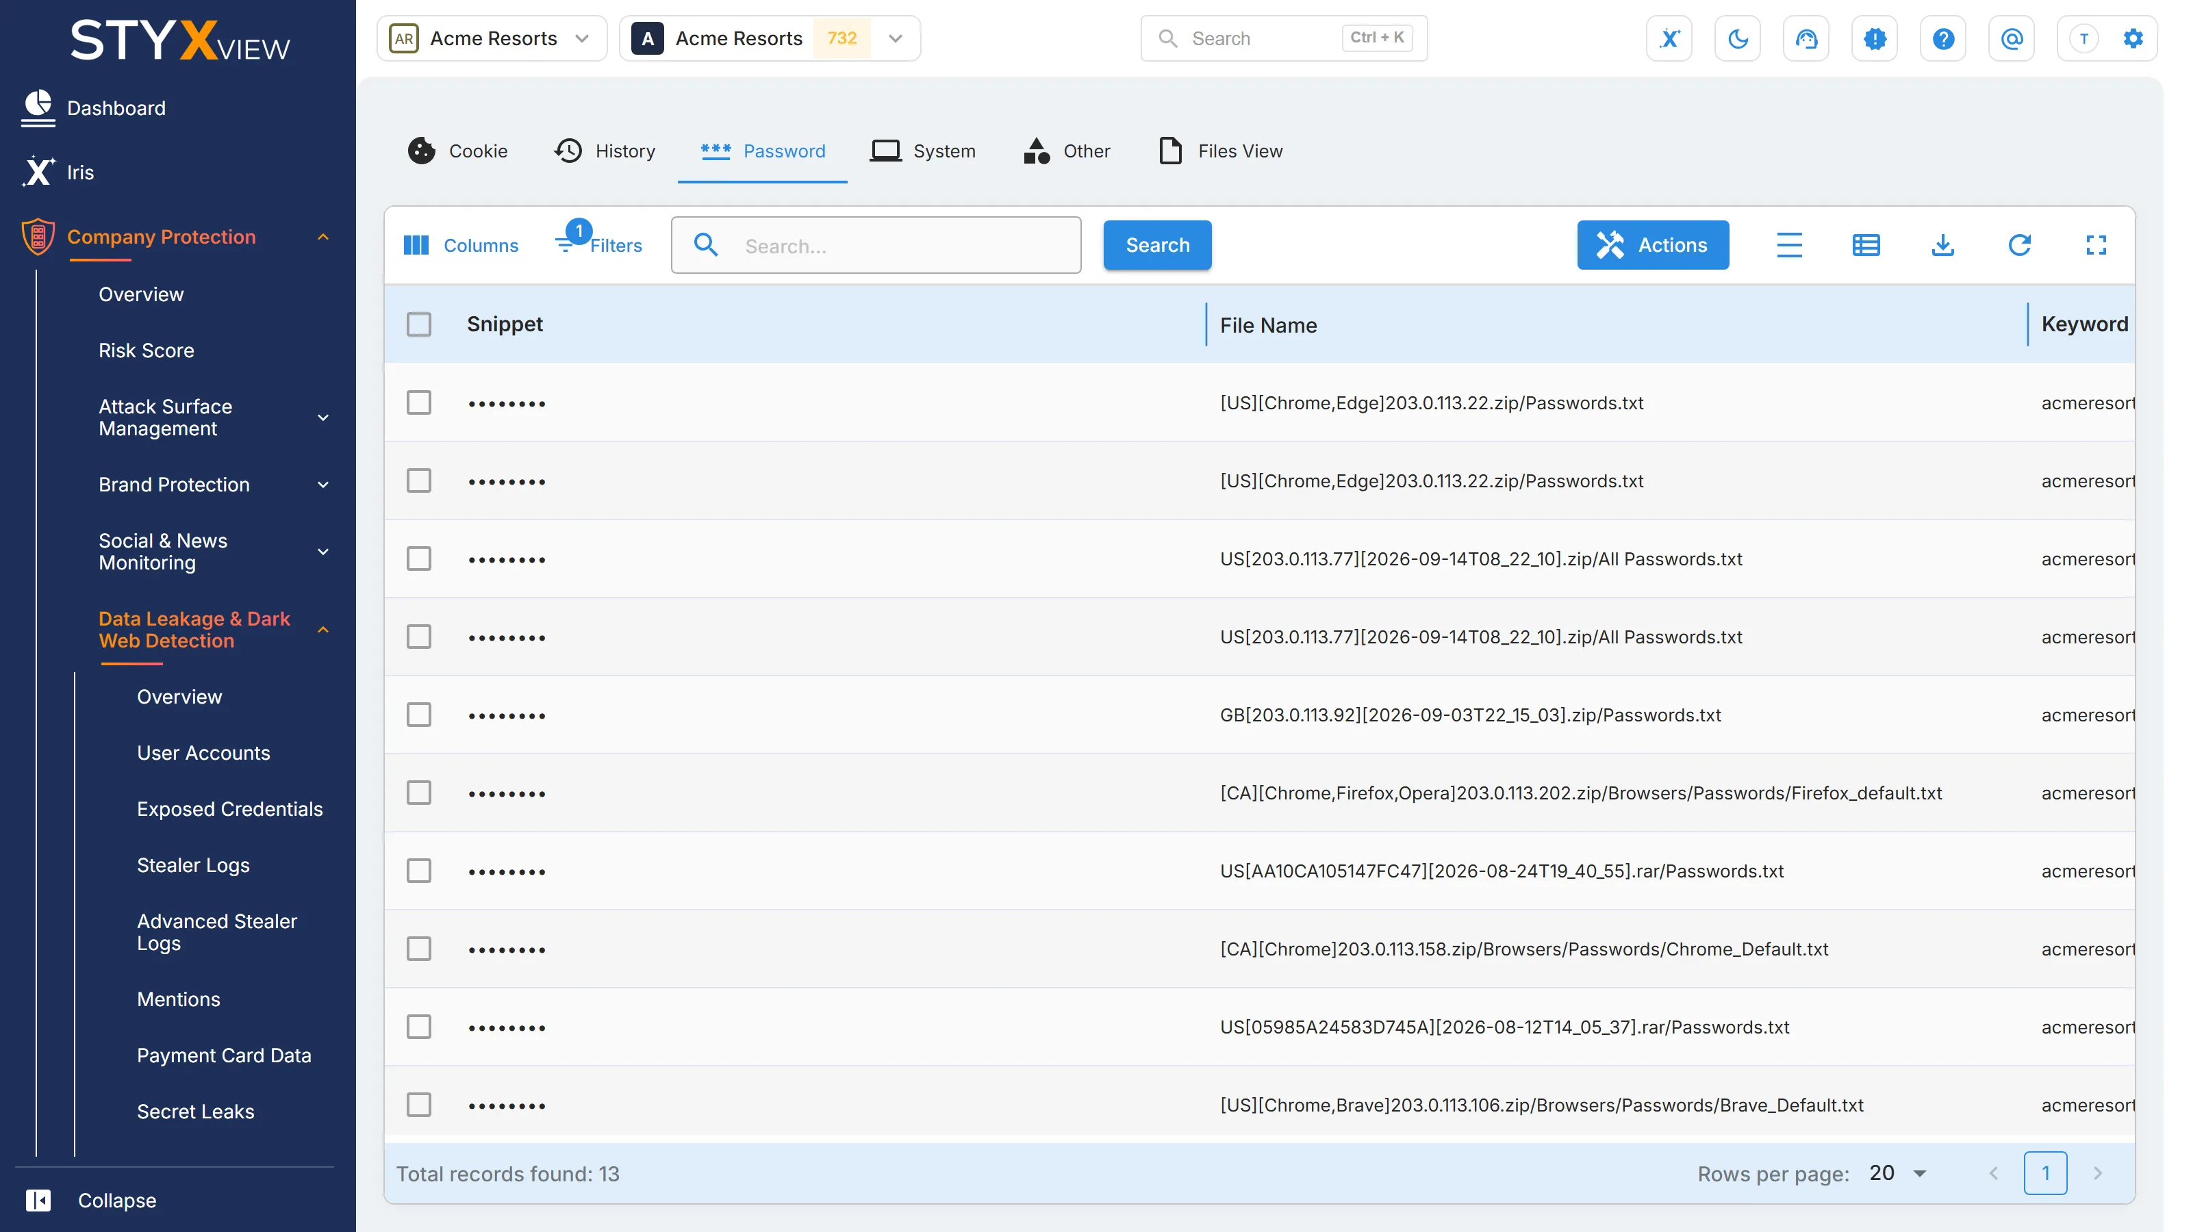This screenshot has width=2191, height=1232.
Task: Open the help question mark icon
Action: coord(1942,38)
